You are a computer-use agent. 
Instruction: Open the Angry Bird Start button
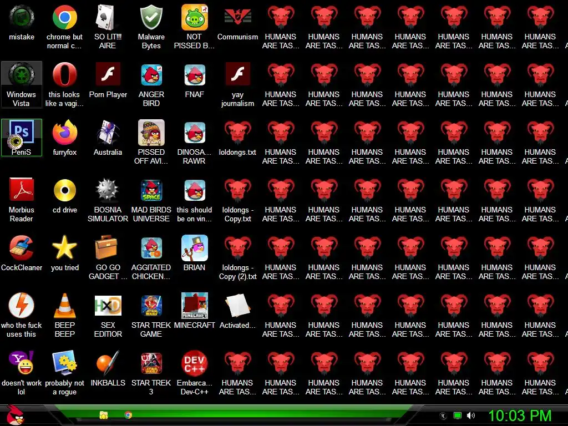click(x=14, y=415)
